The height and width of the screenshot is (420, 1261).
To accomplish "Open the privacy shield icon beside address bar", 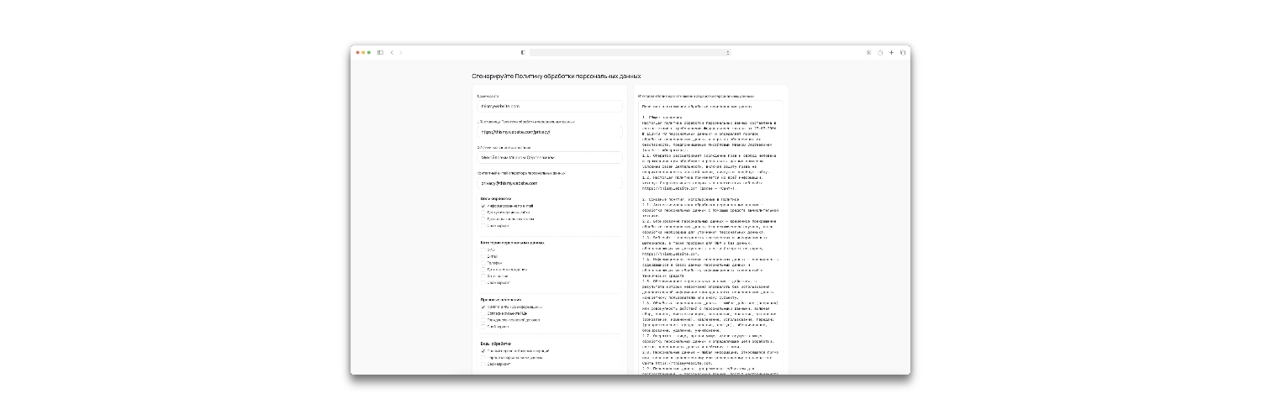I will [x=523, y=52].
